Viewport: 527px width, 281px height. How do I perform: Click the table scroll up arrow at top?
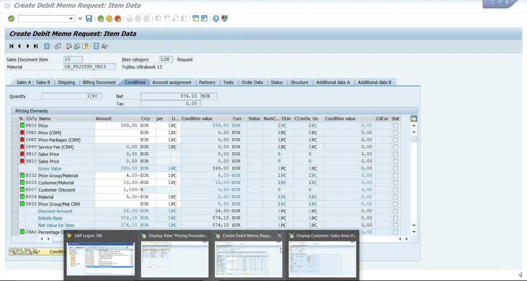[414, 125]
